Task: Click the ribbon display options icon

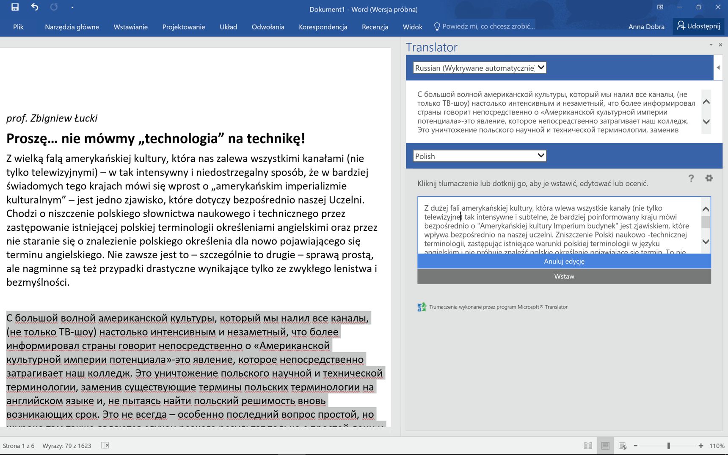Action: click(x=660, y=7)
